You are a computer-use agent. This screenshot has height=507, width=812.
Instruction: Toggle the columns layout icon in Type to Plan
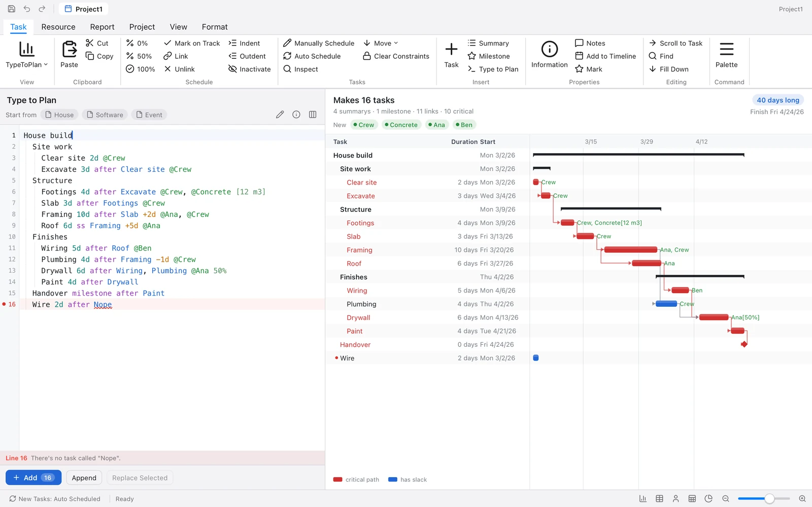(313, 115)
